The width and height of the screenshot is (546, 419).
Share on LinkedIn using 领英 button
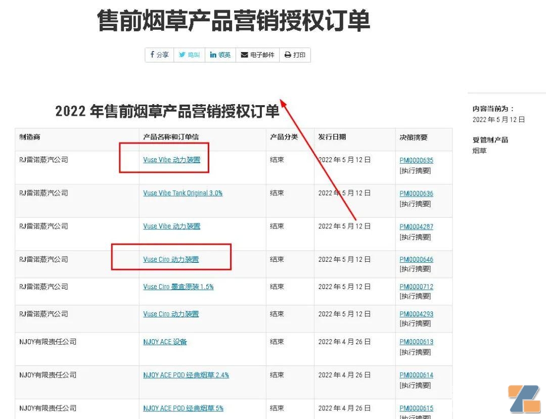(x=220, y=55)
